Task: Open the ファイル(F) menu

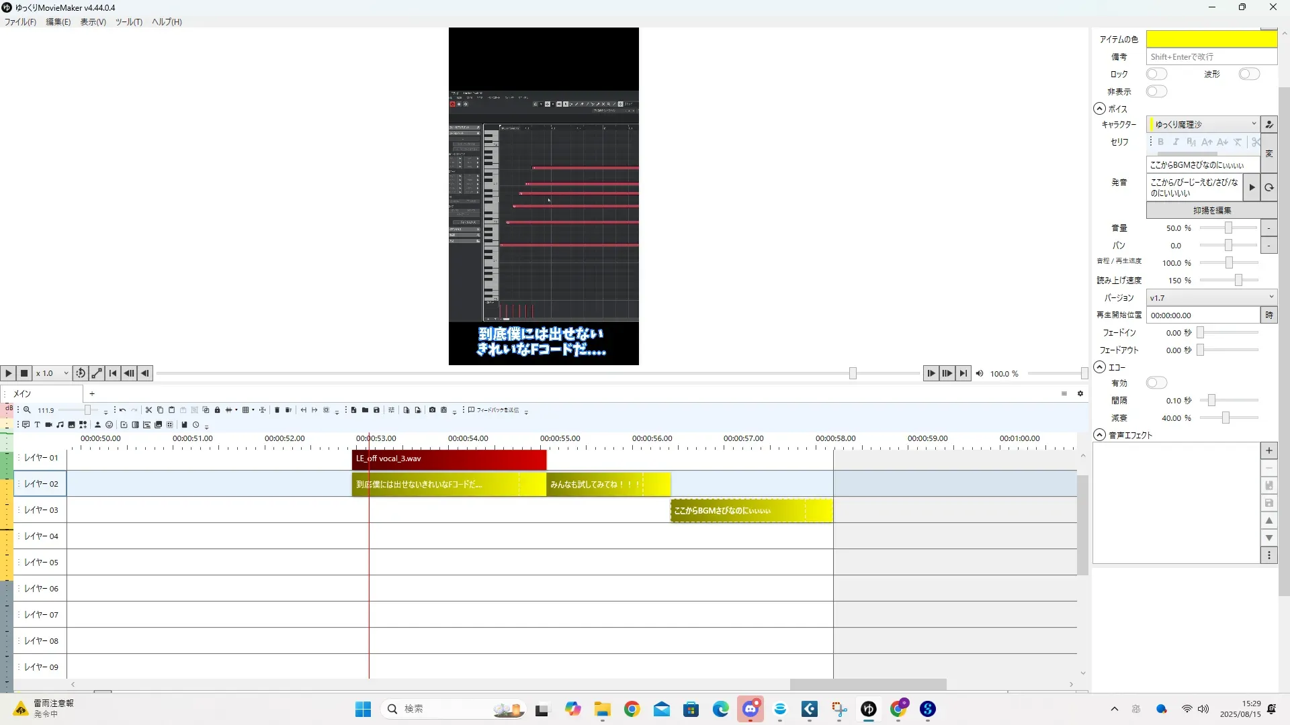Action: point(20,22)
